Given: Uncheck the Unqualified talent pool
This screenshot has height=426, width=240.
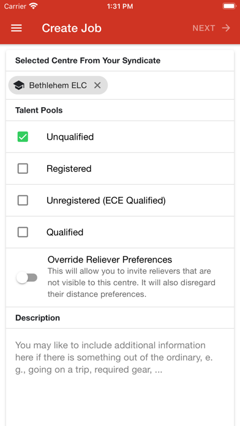Looking at the screenshot, I should [x=23, y=137].
